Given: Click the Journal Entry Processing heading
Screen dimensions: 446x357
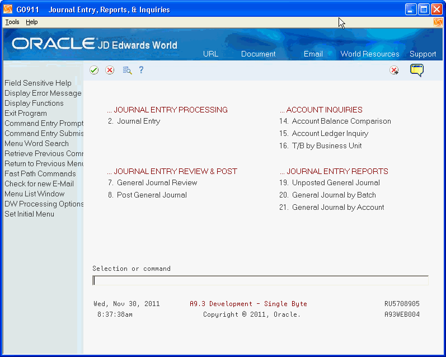Looking at the screenshot, I should tap(167, 110).
